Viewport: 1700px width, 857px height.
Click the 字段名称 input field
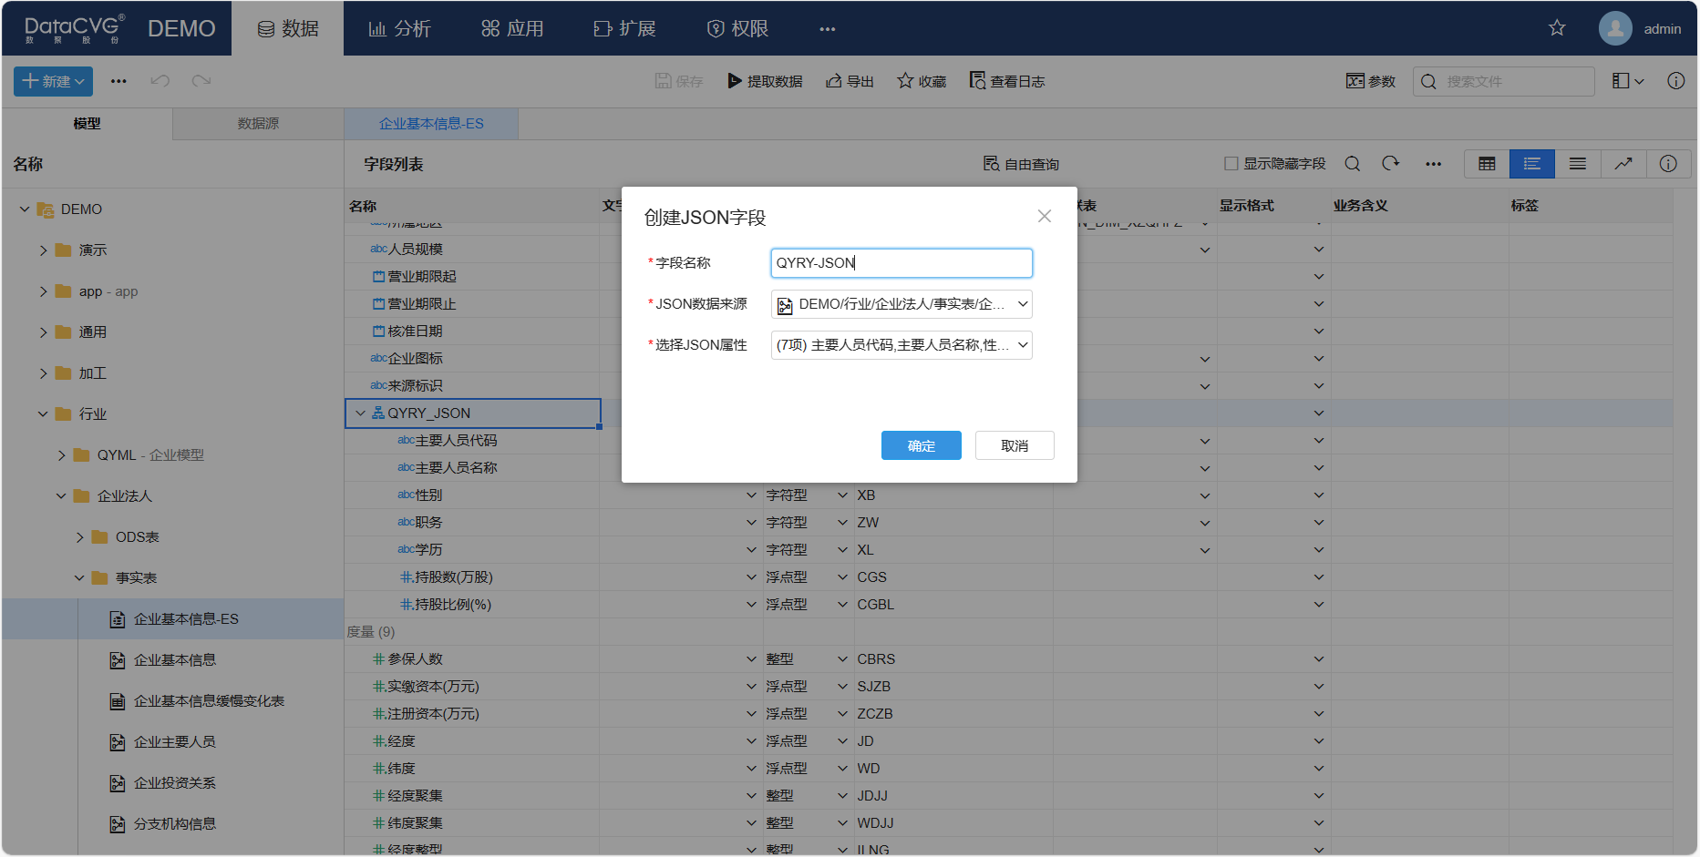(901, 263)
